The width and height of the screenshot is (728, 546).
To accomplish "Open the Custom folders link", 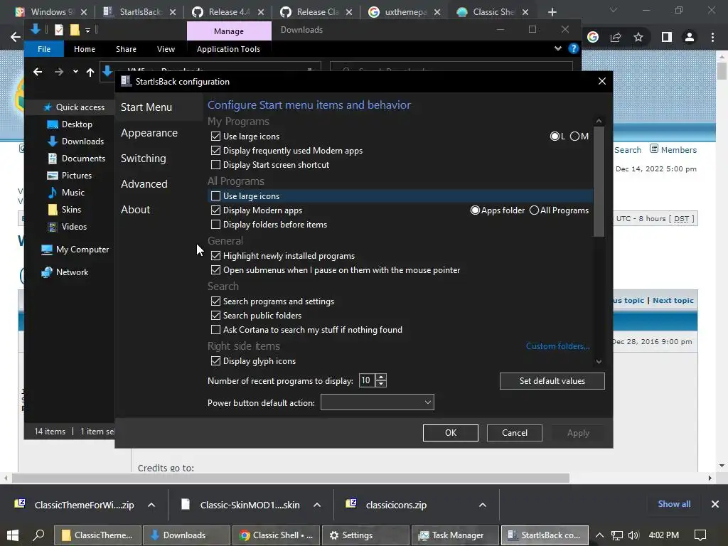I will pos(557,346).
